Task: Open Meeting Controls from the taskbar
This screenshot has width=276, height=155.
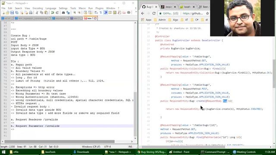Action: (245, 152)
